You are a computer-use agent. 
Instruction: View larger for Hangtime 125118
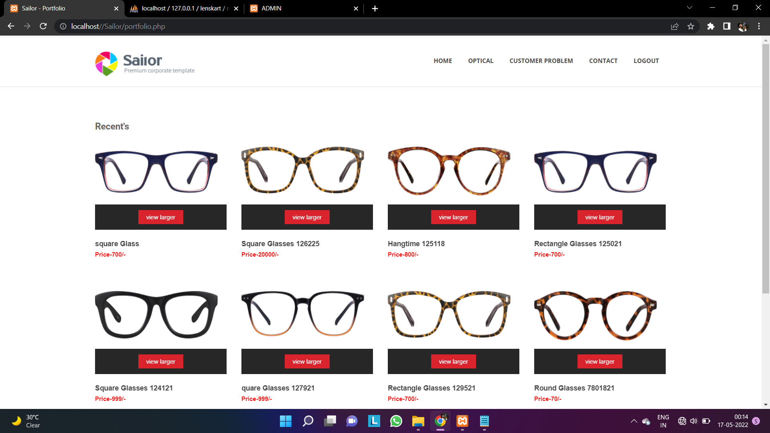pyautogui.click(x=453, y=217)
